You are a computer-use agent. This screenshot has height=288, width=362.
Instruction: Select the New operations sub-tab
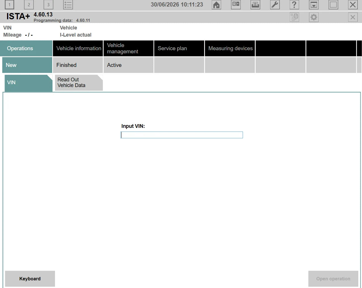[27, 65]
